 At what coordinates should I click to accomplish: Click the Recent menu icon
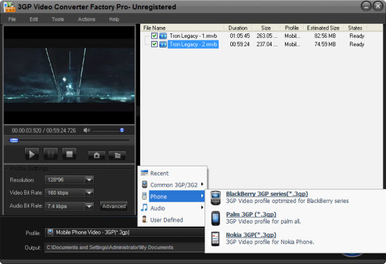coord(144,173)
